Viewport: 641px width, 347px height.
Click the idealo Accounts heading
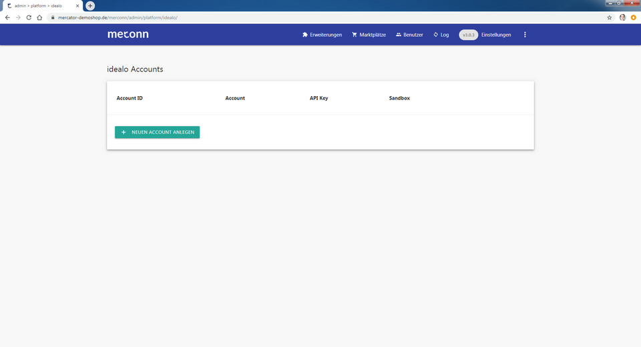pos(135,69)
